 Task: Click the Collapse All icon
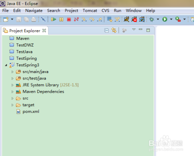pos(106,31)
